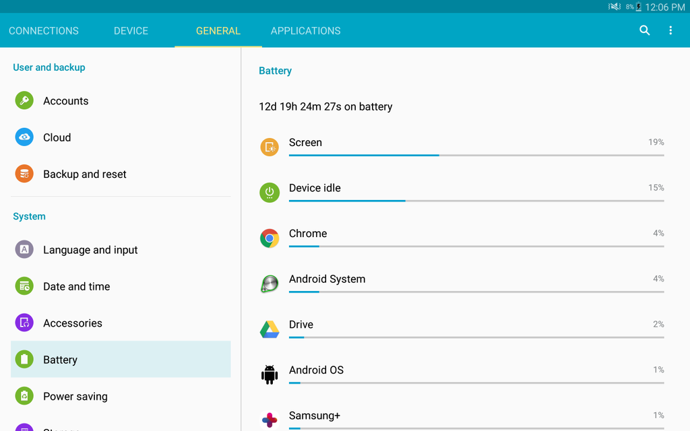Tap the Google Drive icon
This screenshot has width=690, height=431.
pos(270,329)
